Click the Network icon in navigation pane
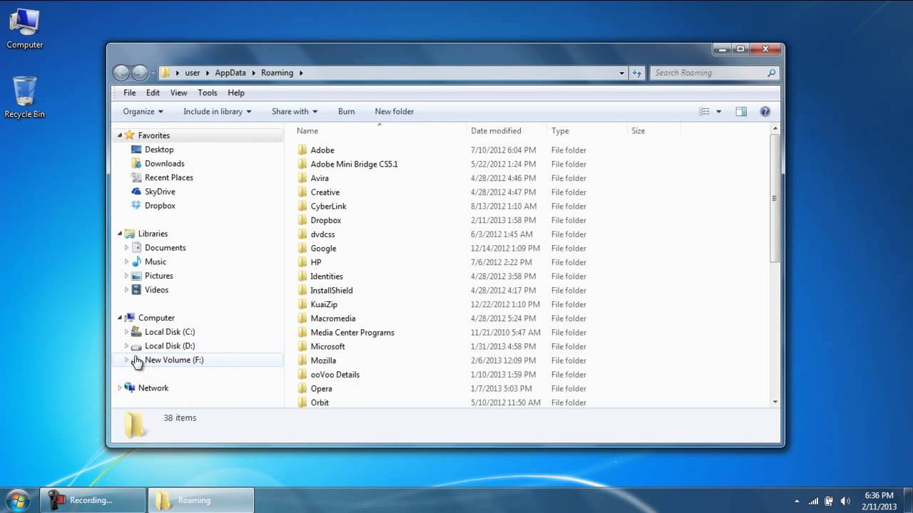This screenshot has height=513, width=913. pos(129,388)
